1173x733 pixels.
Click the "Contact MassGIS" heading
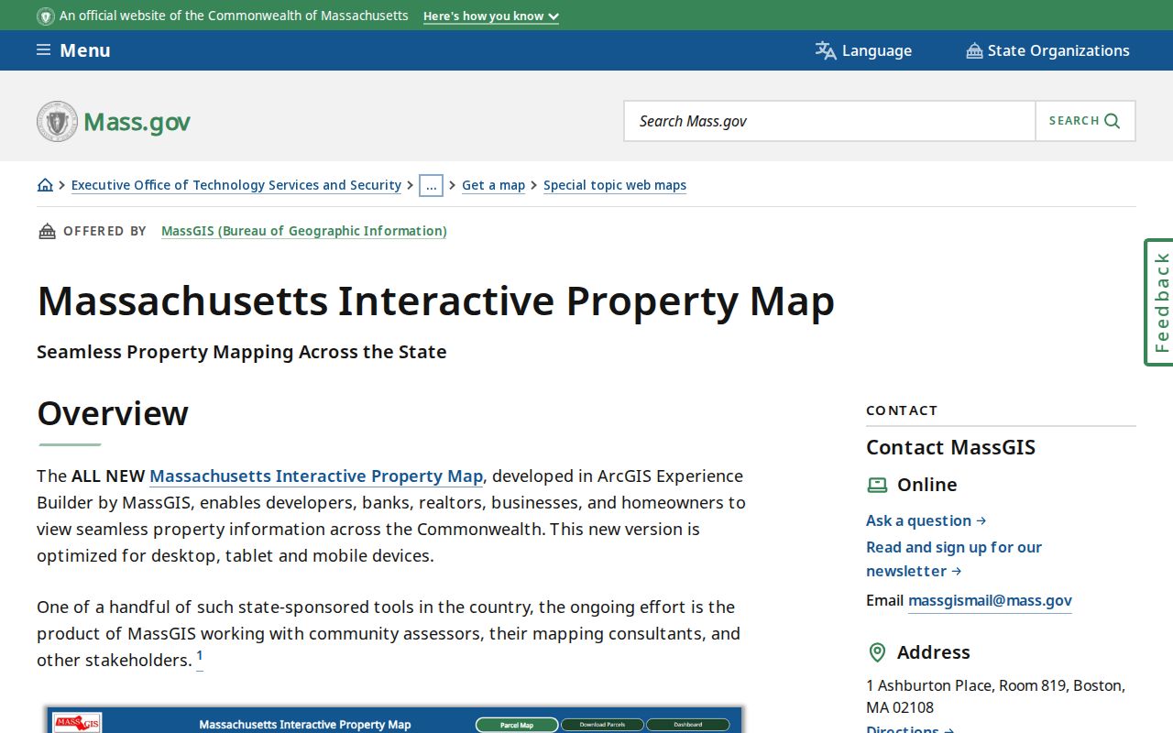click(x=950, y=447)
